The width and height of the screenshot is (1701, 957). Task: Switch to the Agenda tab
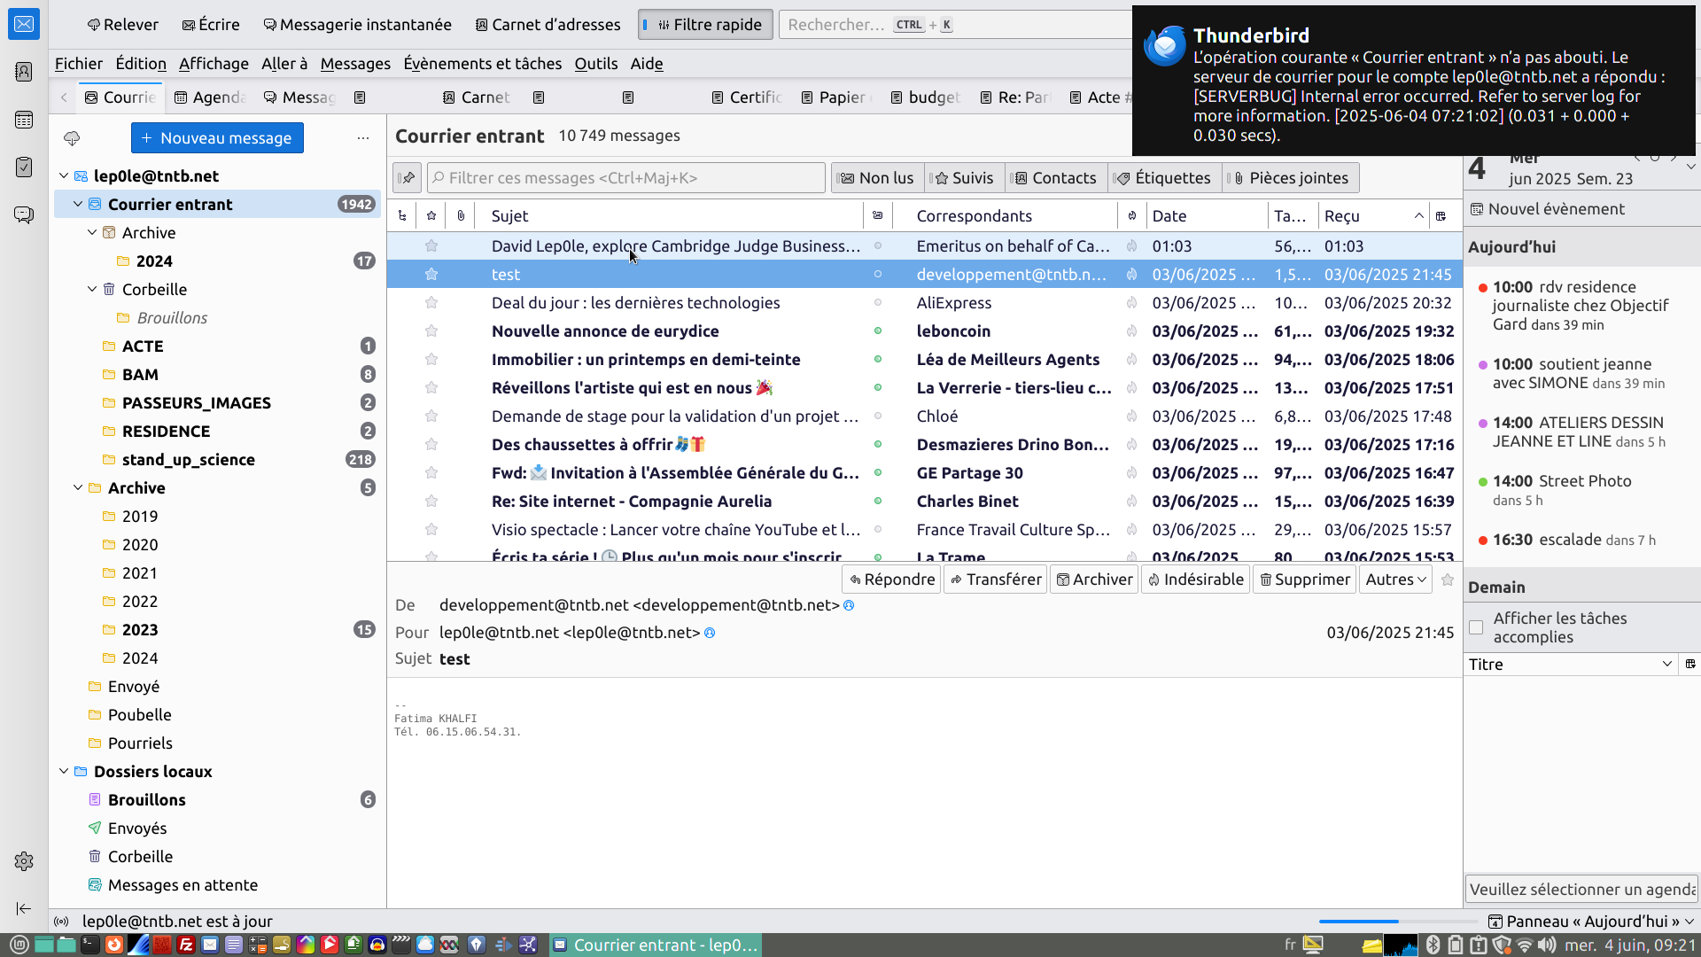click(210, 97)
